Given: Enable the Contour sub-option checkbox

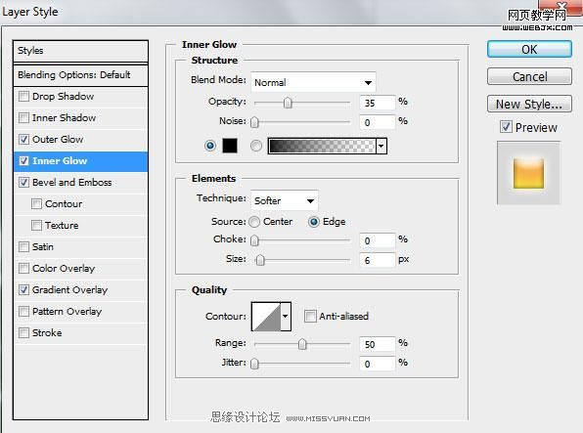Looking at the screenshot, I should [x=36, y=203].
